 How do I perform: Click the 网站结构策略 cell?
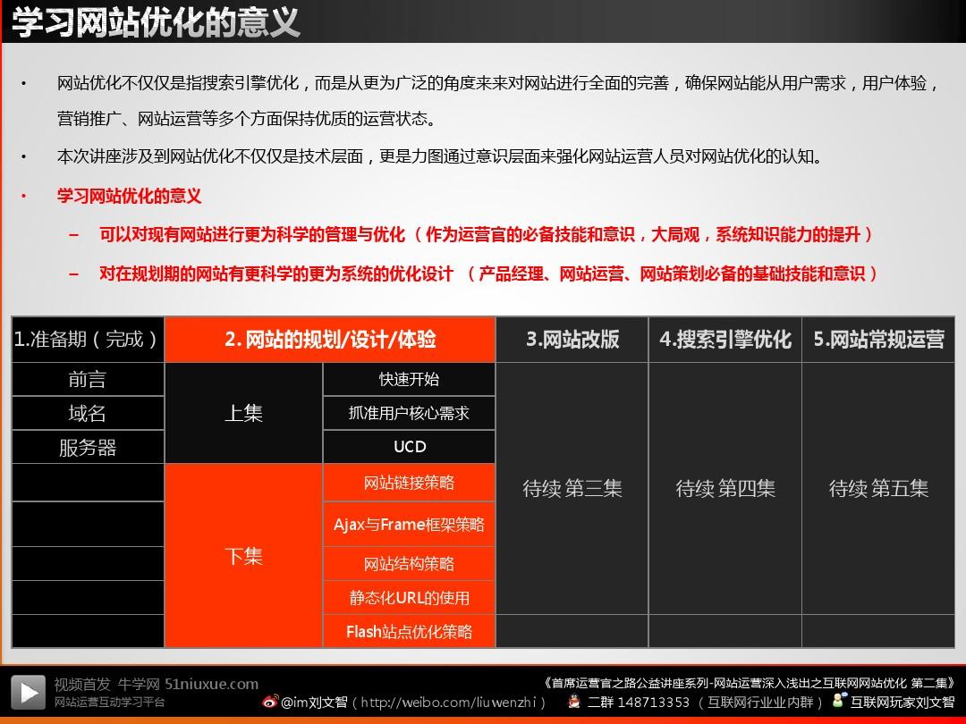point(409,564)
